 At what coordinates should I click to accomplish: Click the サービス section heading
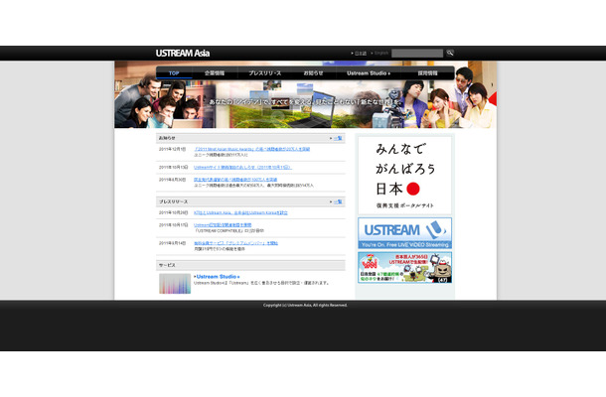point(167,265)
